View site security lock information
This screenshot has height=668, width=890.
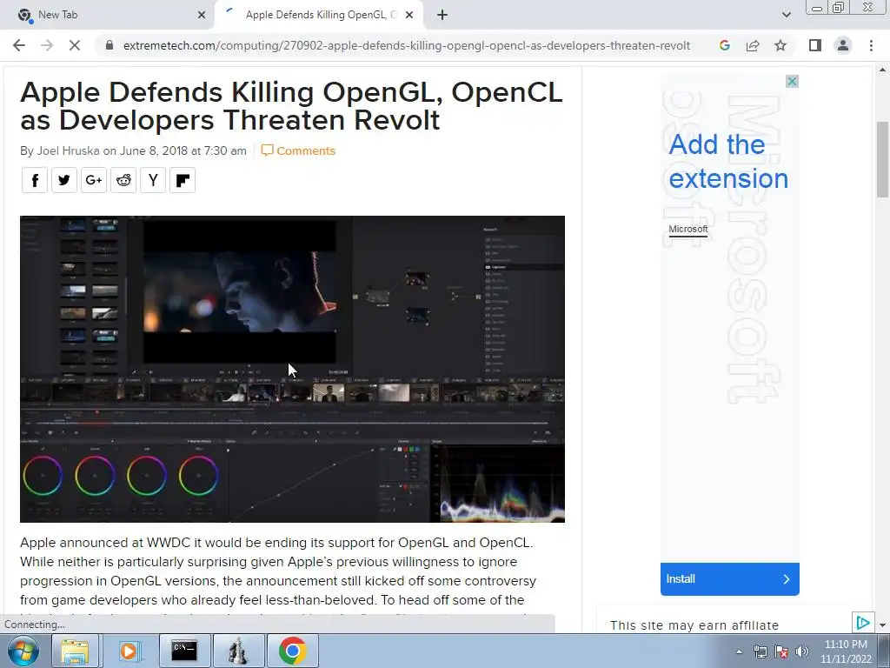pos(110,45)
